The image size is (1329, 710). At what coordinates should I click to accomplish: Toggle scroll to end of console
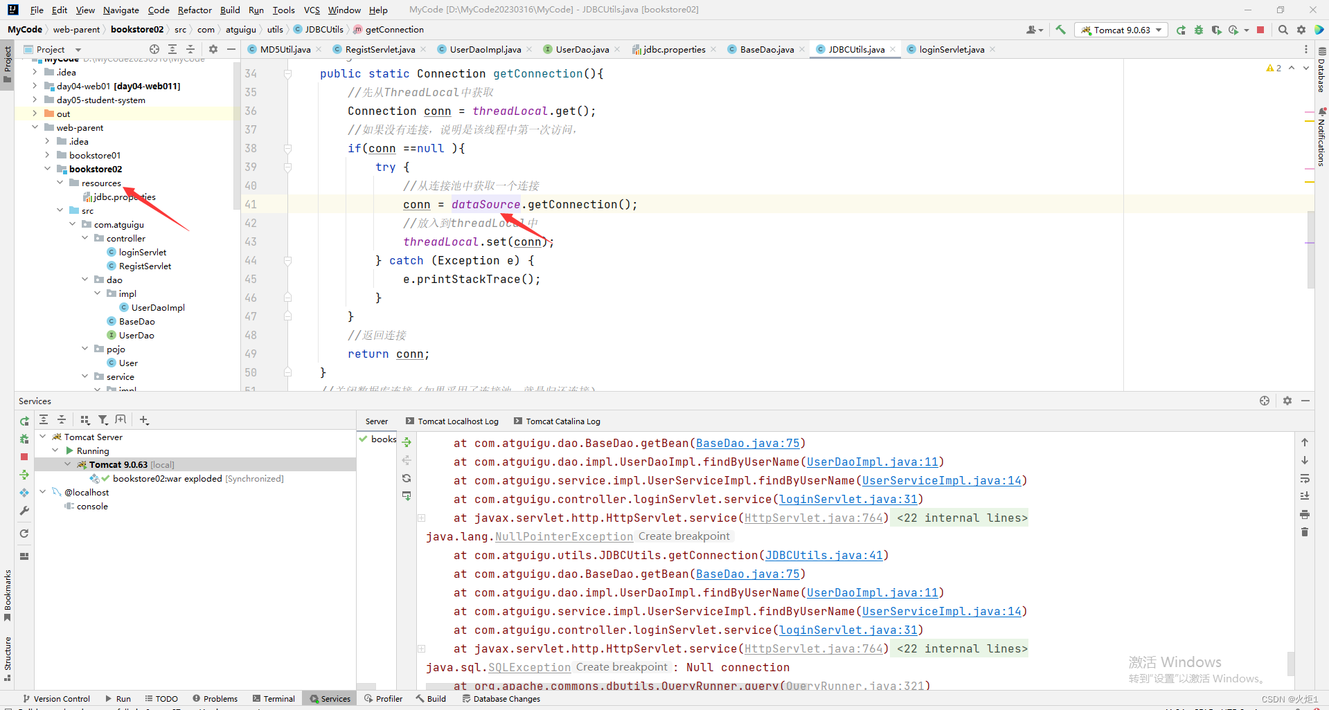1305,496
